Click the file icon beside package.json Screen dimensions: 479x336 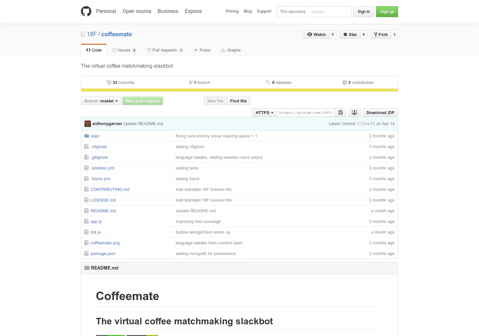point(86,253)
